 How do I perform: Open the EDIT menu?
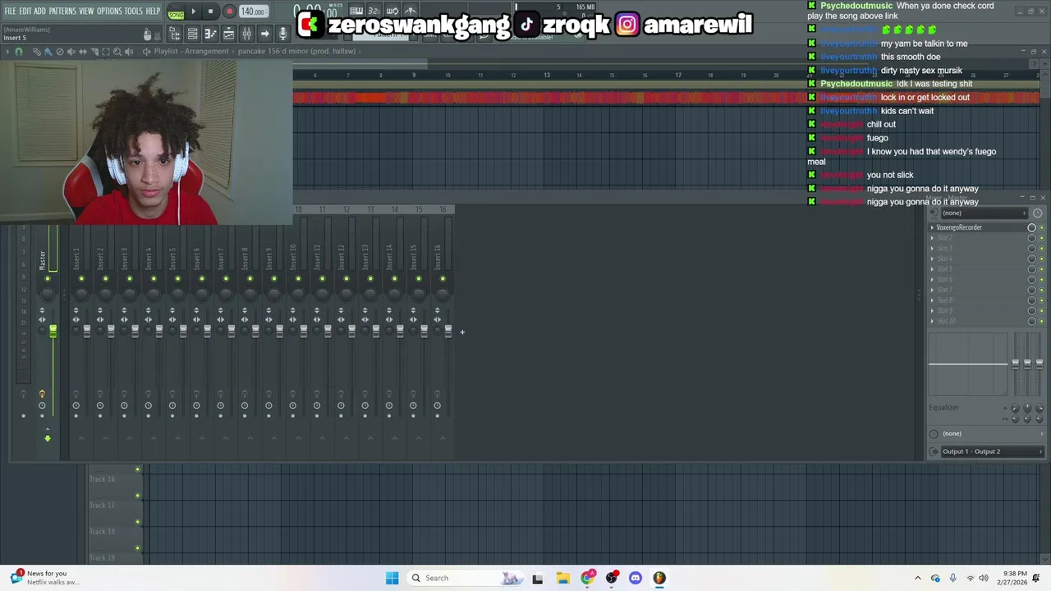pyautogui.click(x=25, y=11)
